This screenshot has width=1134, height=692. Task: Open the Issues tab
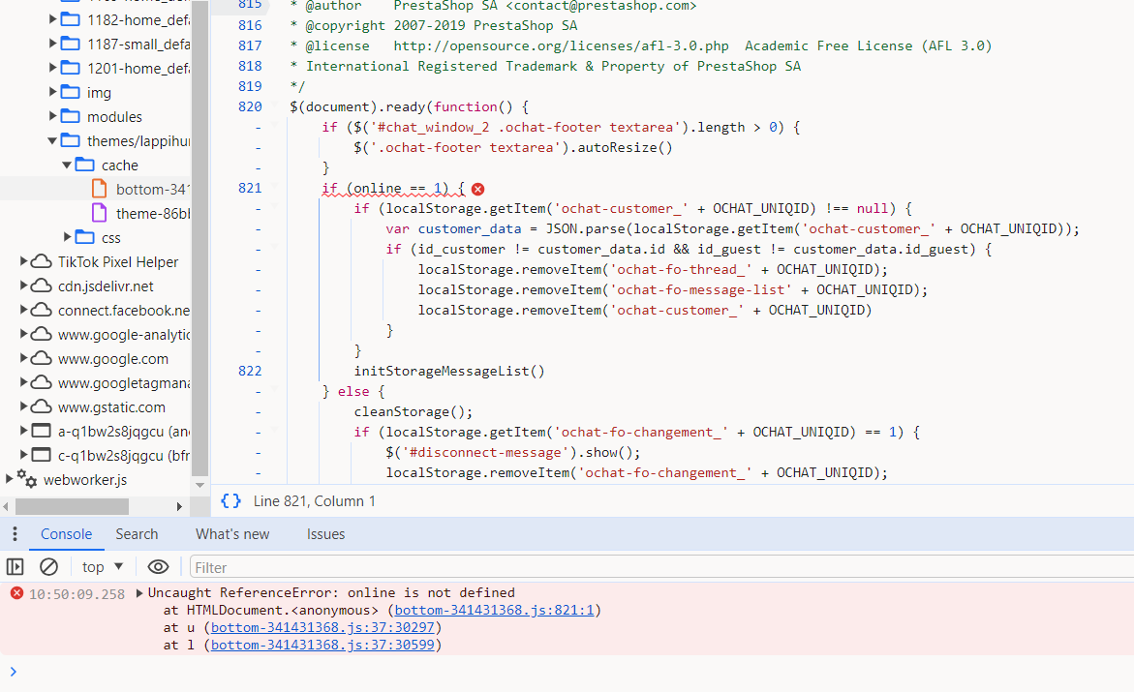point(325,534)
